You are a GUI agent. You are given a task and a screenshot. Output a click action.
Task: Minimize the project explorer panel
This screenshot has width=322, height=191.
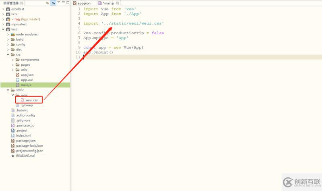point(63,2)
